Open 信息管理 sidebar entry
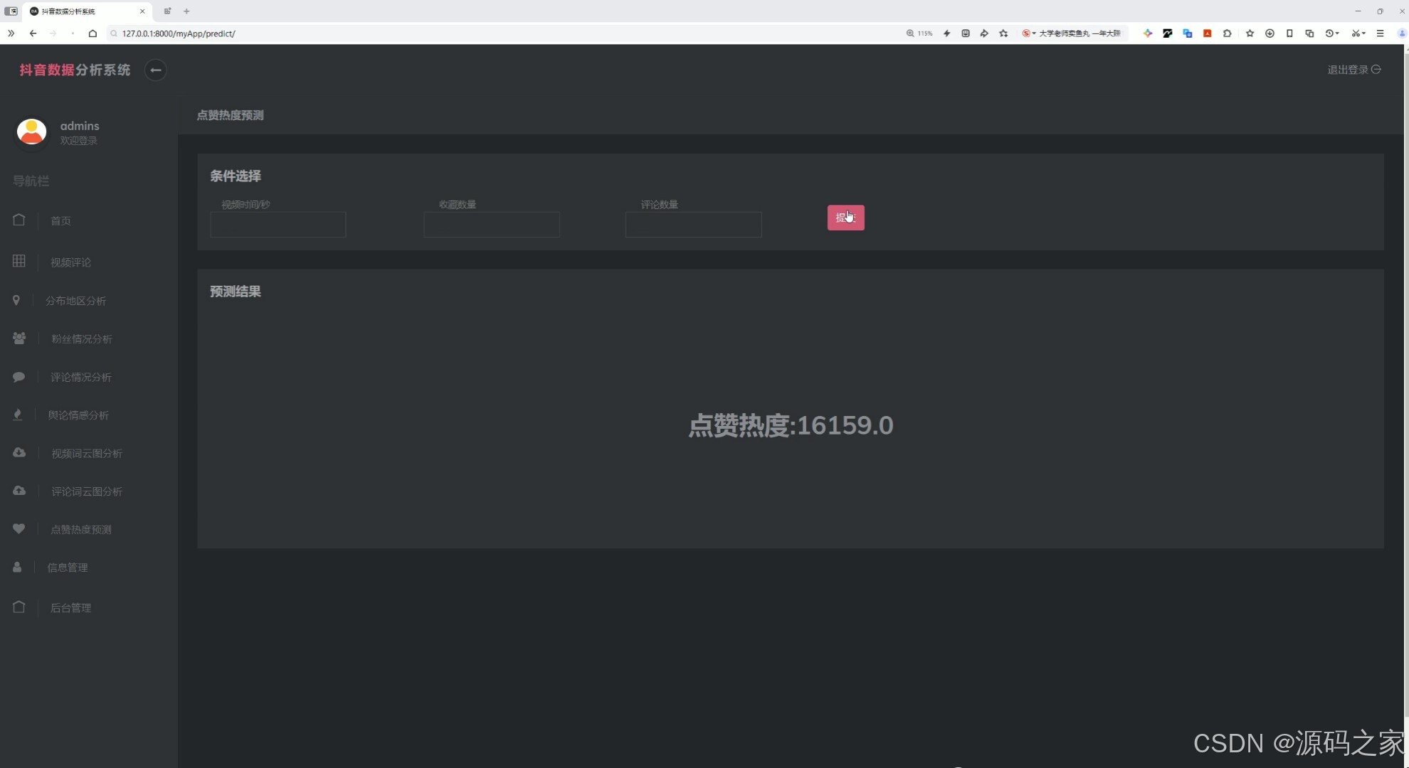Image resolution: width=1409 pixels, height=768 pixels. point(68,567)
